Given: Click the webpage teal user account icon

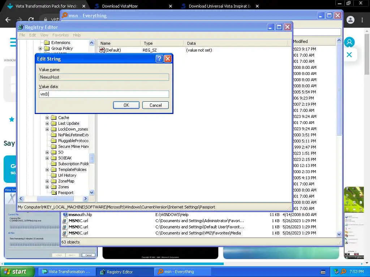Looking at the screenshot, I should [349, 42].
